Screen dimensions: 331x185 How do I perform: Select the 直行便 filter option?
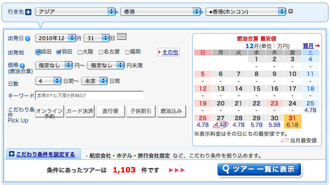click(110, 111)
